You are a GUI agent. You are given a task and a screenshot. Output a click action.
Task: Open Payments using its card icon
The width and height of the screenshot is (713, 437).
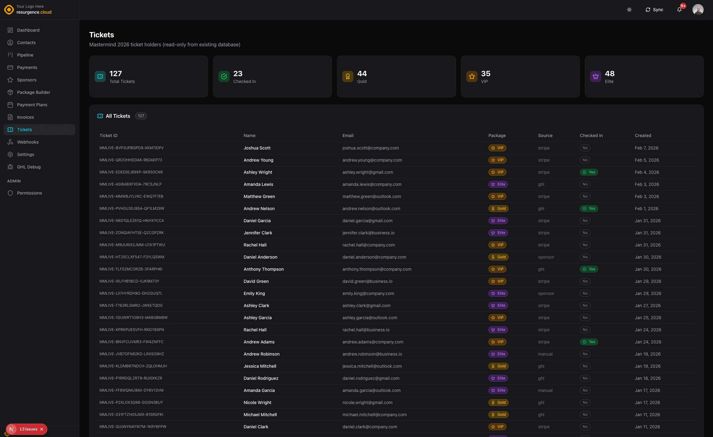10,67
